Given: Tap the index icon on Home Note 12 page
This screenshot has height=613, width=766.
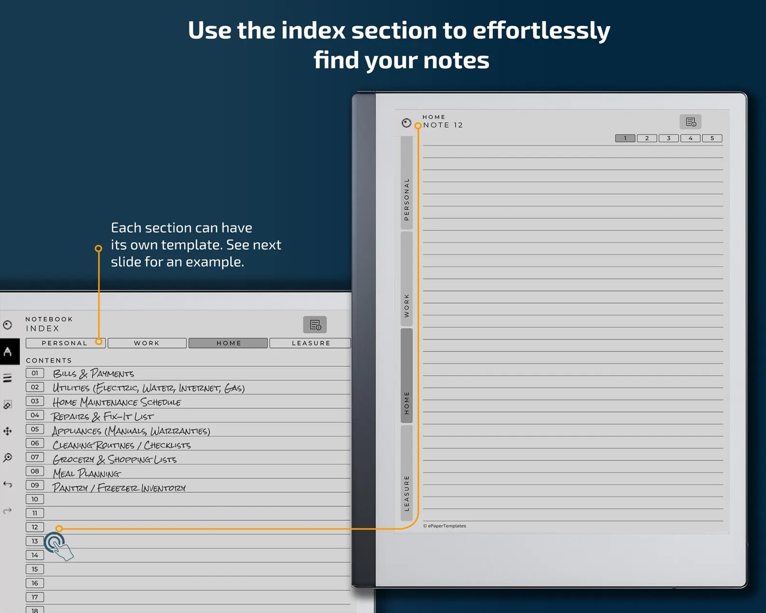Looking at the screenshot, I should pyautogui.click(x=690, y=122).
